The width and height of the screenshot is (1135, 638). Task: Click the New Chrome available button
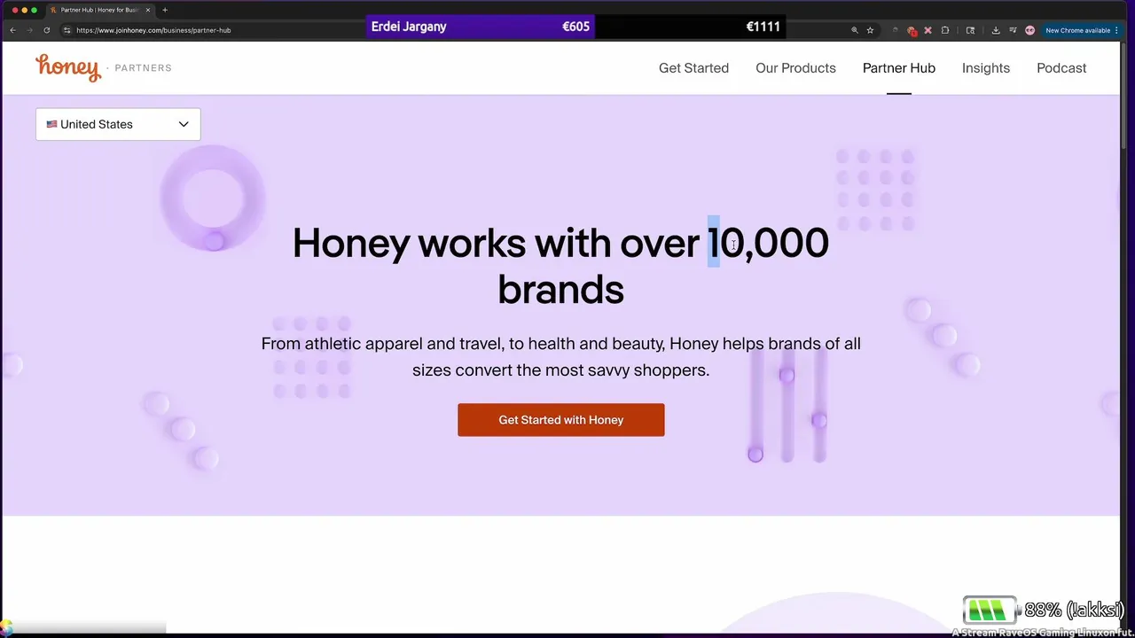click(1077, 30)
